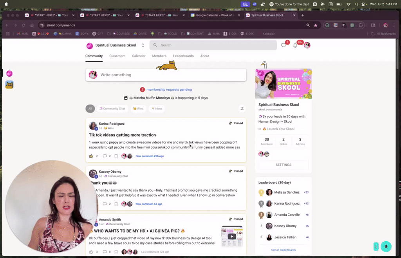Open macOS Spotlight search icon
The width and height of the screenshot is (401, 258).
356,4
